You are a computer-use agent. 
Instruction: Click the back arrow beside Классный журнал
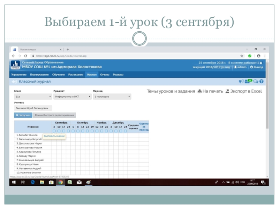pos(14,82)
